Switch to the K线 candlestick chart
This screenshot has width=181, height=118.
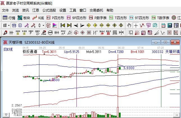[x=38, y=18]
